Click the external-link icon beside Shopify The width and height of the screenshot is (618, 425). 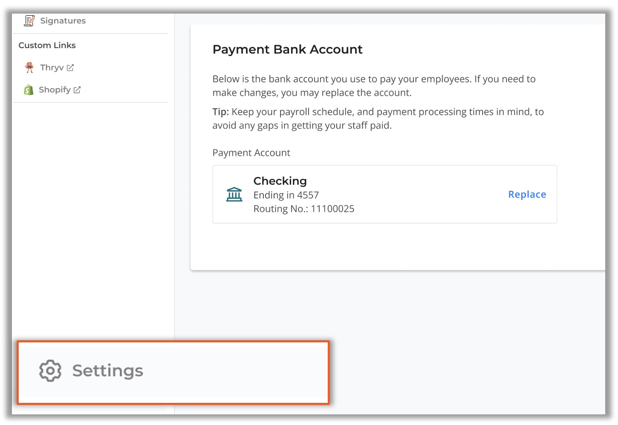tap(77, 90)
